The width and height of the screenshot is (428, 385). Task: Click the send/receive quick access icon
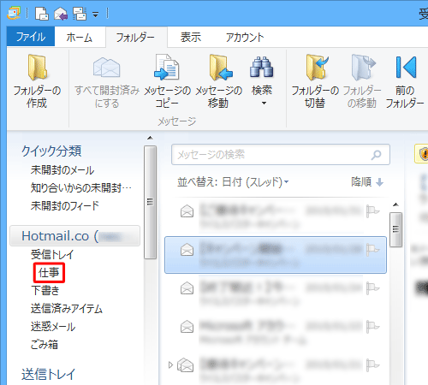click(80, 14)
